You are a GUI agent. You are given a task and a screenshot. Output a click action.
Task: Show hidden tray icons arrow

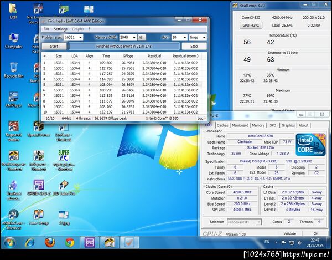276,243
